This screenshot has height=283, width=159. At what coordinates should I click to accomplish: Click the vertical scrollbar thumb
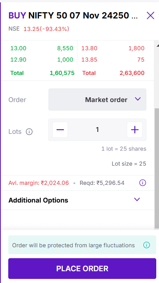pyautogui.click(x=157, y=168)
